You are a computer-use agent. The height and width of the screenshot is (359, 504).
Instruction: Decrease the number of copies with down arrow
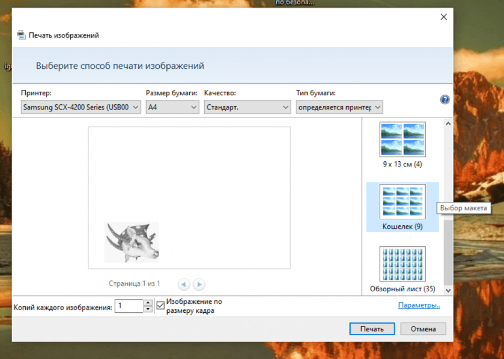click(x=148, y=309)
